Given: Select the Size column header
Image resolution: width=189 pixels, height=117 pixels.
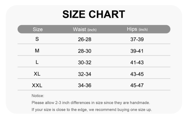Looking at the screenshot, I should (x=38, y=29).
